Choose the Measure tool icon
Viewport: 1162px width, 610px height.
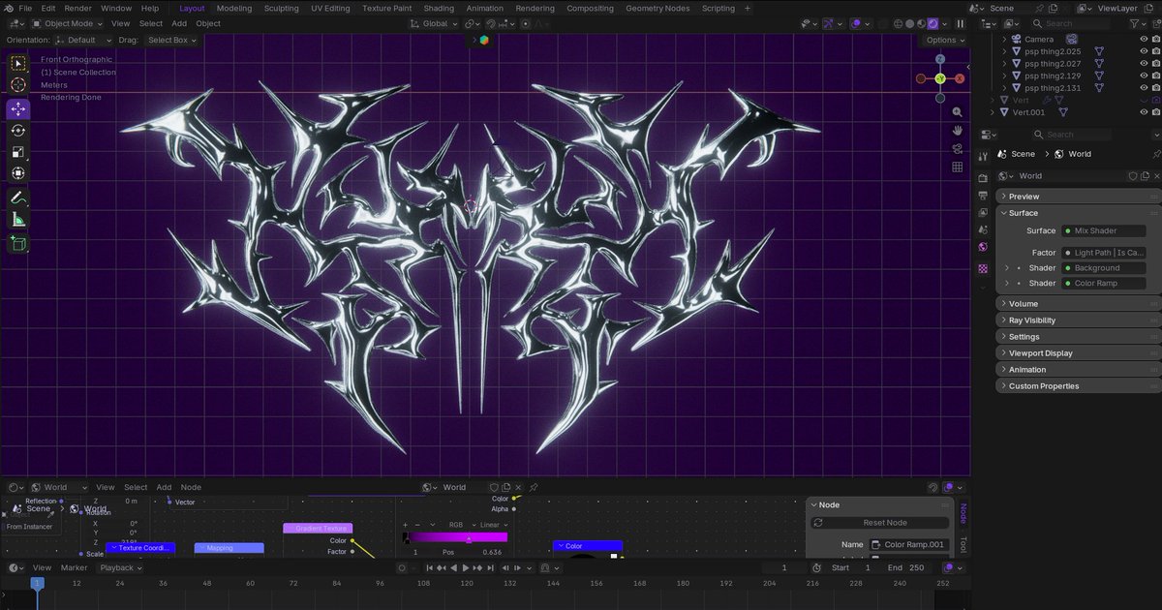(18, 220)
